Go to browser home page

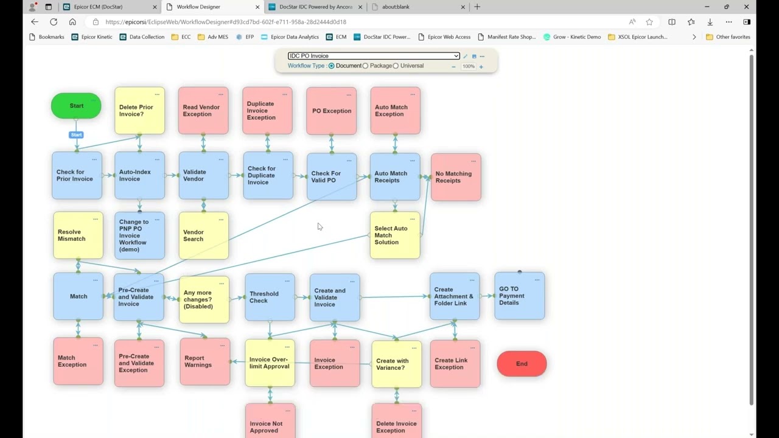pyautogui.click(x=72, y=22)
